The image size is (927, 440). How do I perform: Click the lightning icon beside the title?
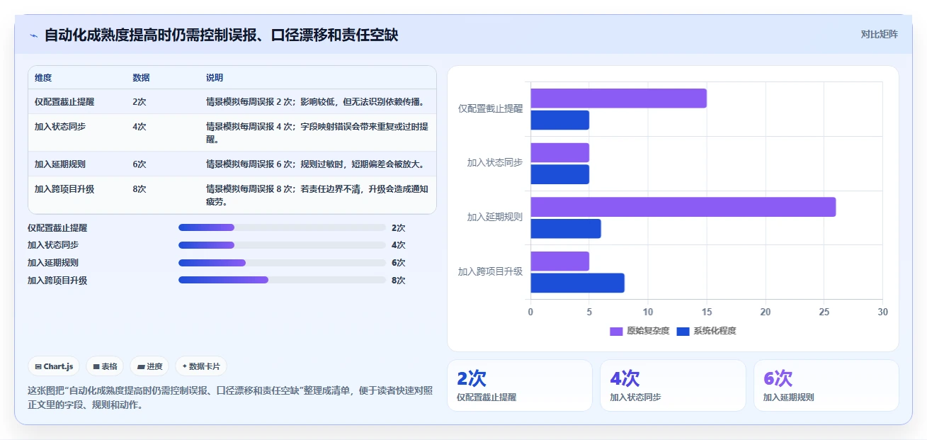pyautogui.click(x=33, y=35)
